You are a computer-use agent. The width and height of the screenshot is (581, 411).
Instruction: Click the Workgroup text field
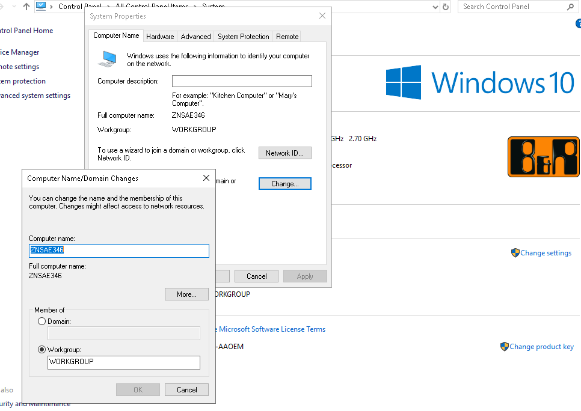tap(124, 362)
